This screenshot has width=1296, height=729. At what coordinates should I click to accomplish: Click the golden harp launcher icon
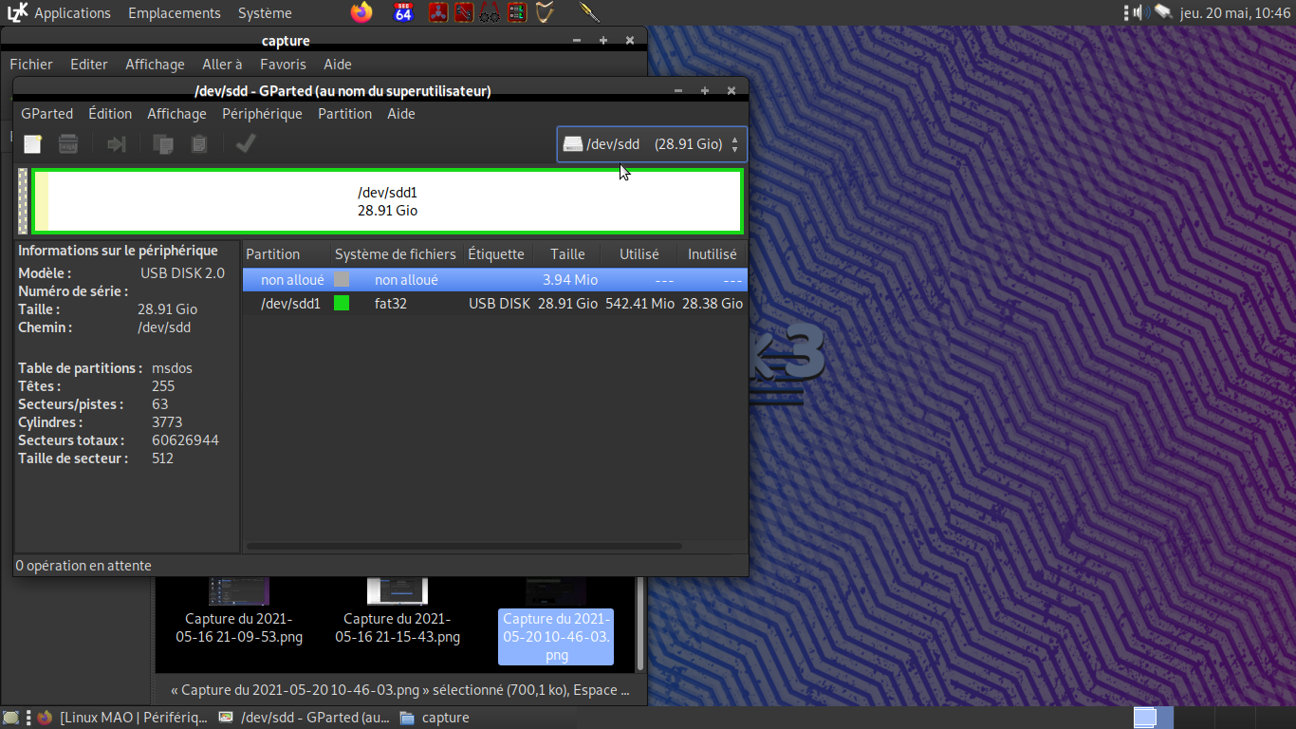point(544,12)
